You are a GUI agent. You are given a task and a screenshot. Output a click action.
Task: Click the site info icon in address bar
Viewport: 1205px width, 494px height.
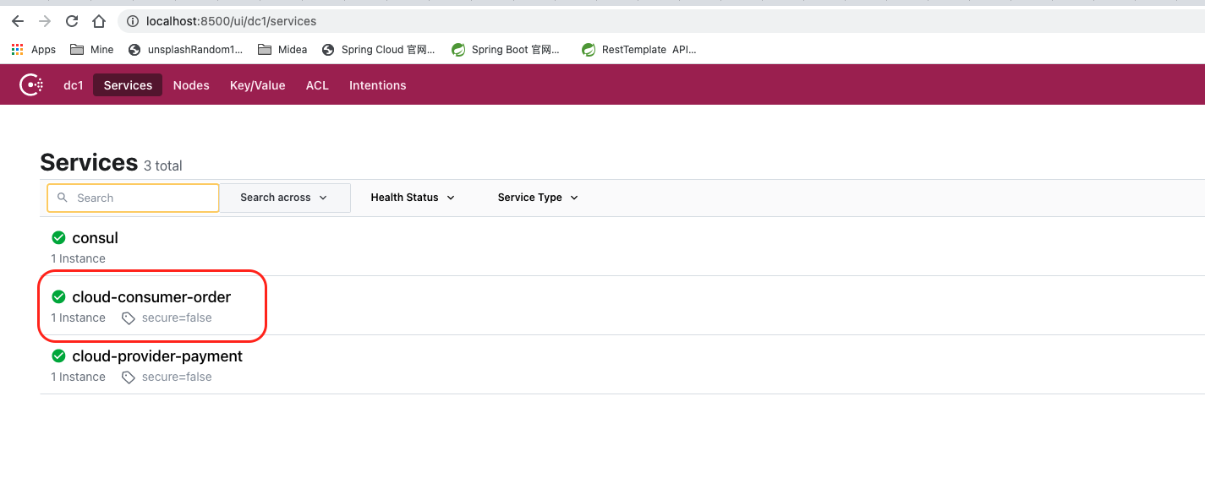click(133, 21)
